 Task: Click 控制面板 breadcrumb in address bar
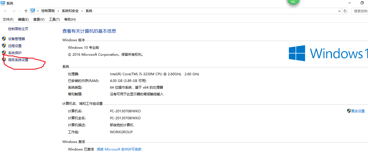click(x=48, y=11)
